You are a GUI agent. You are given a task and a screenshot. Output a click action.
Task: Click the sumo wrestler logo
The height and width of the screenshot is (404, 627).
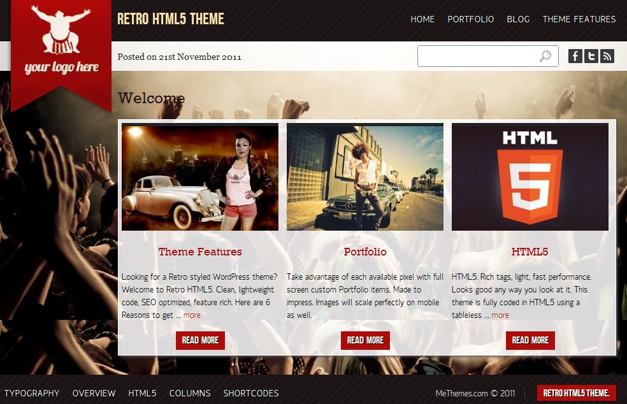click(61, 29)
